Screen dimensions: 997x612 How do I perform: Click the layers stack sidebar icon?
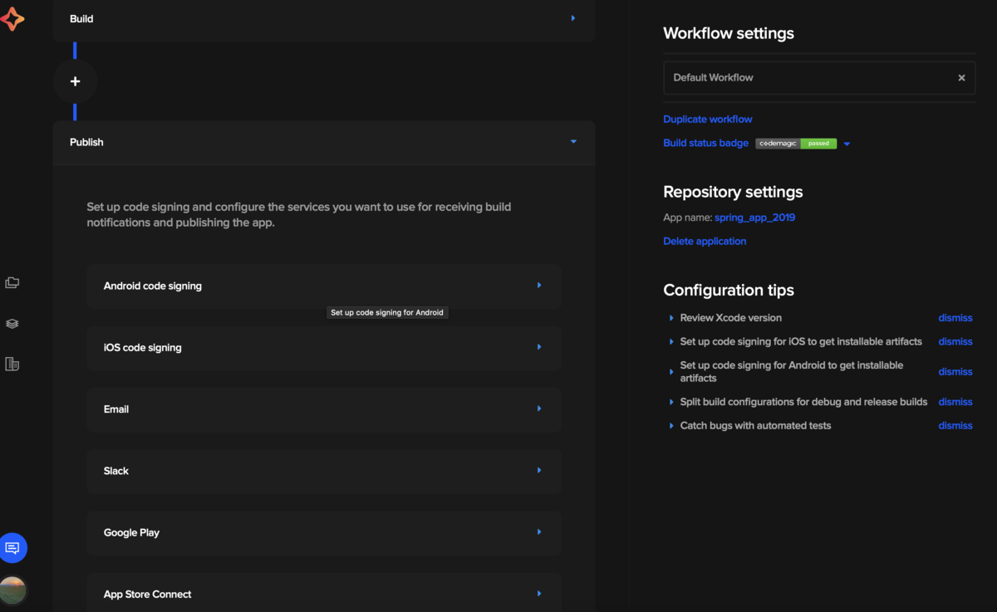coord(12,324)
